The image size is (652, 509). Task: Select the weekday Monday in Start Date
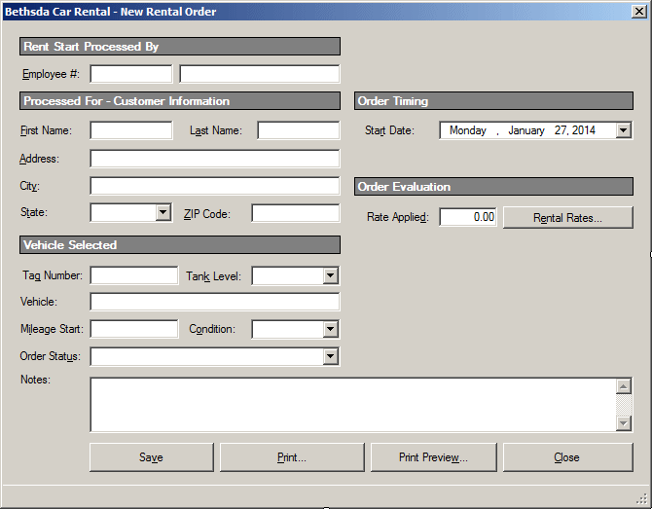(468, 130)
